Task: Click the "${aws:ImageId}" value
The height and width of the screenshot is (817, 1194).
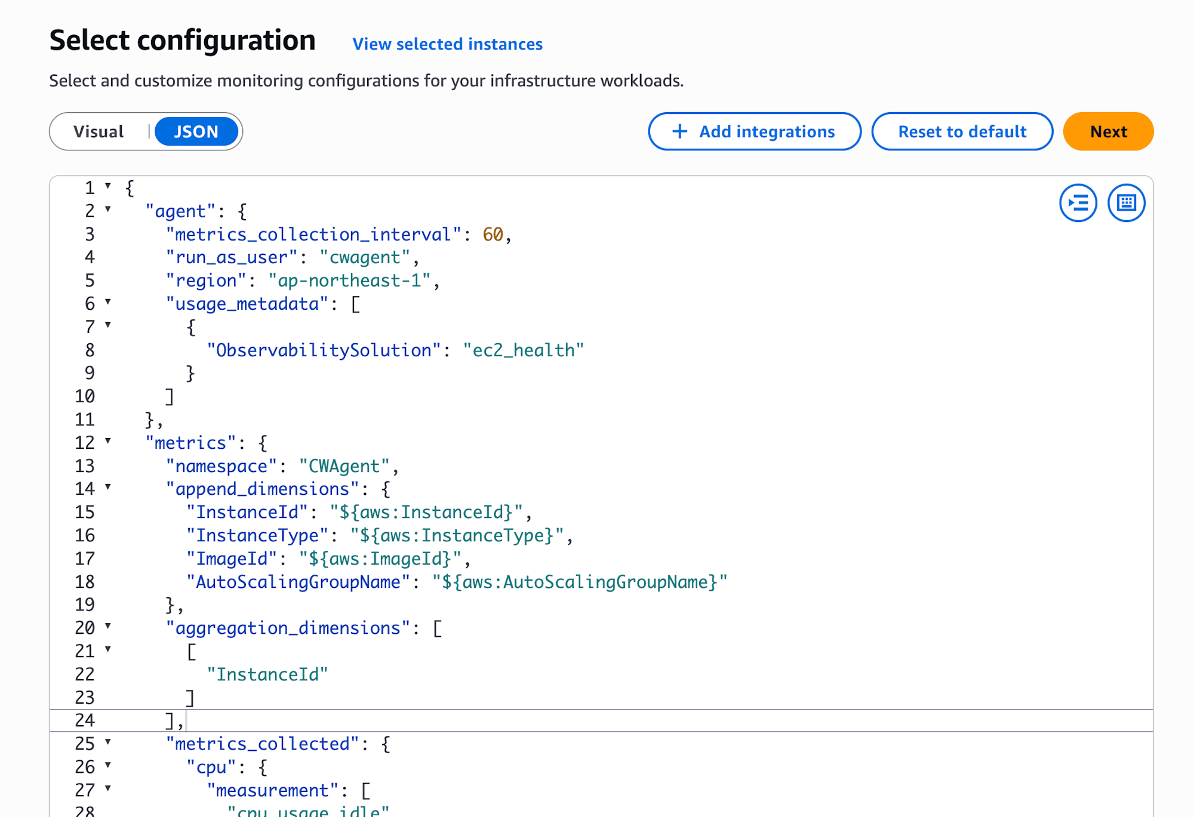Action: (x=380, y=559)
